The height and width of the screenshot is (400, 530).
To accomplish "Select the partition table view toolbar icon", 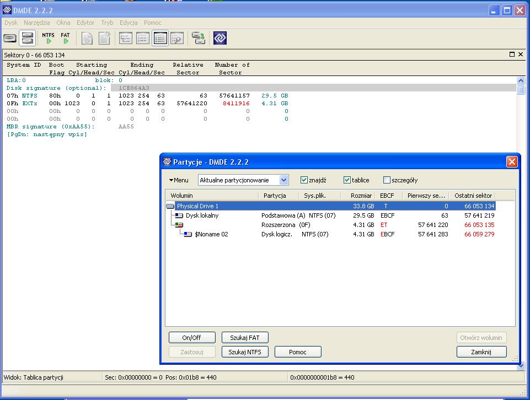I will coord(160,38).
